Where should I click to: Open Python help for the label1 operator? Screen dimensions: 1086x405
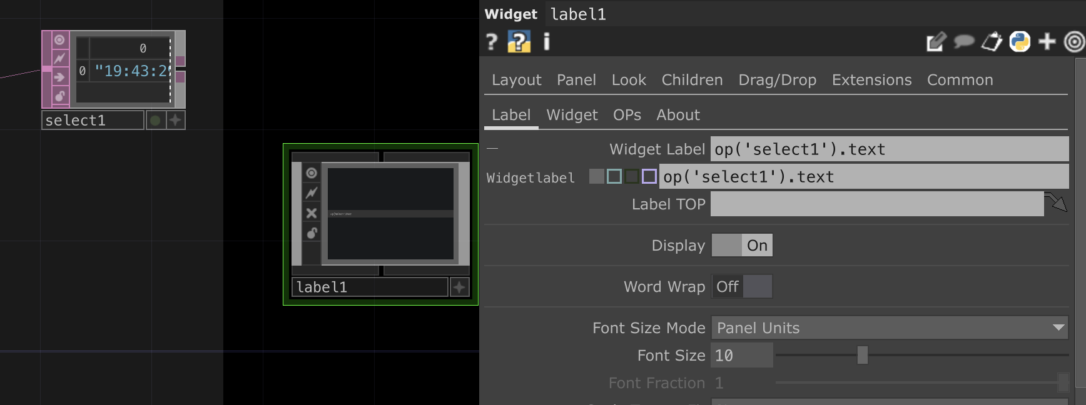click(519, 42)
